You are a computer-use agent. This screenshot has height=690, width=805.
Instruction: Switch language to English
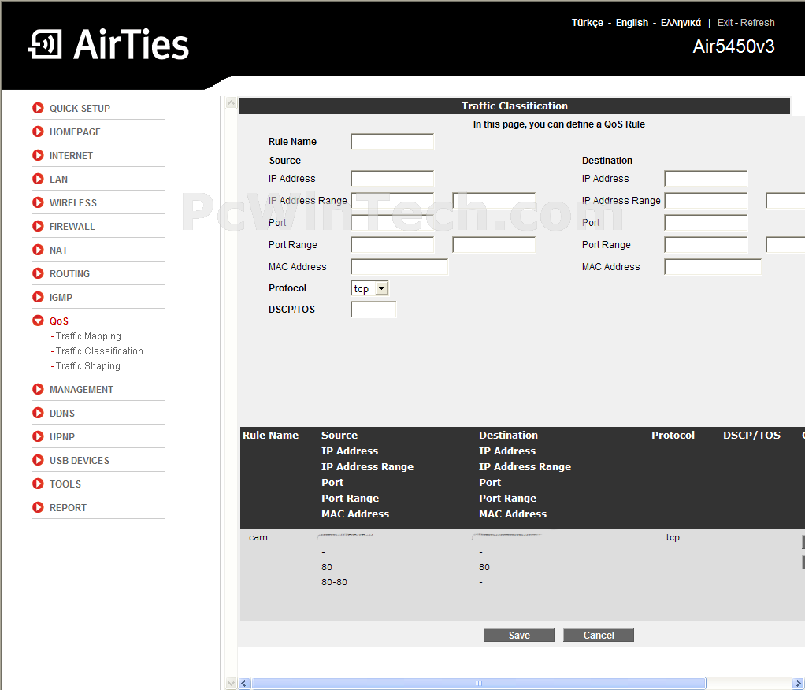tap(632, 23)
